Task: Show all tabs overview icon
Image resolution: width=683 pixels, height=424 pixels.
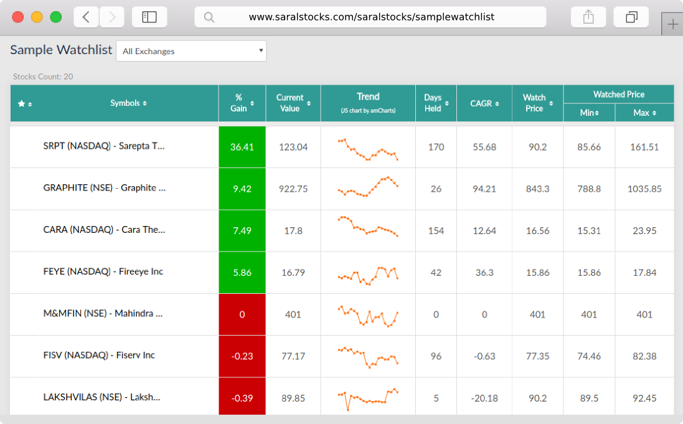Action: point(631,17)
